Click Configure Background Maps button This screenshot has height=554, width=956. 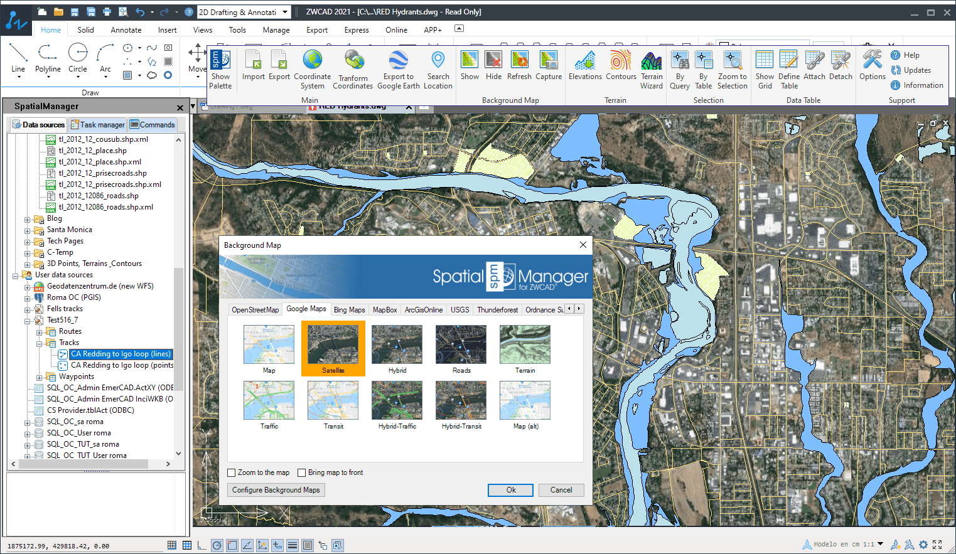click(x=276, y=490)
